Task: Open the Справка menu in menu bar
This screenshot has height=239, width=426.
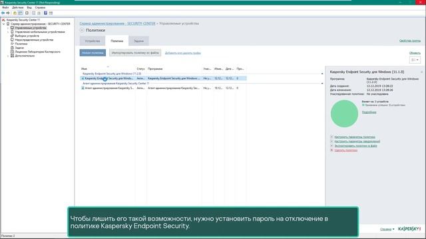Action: 40,7
